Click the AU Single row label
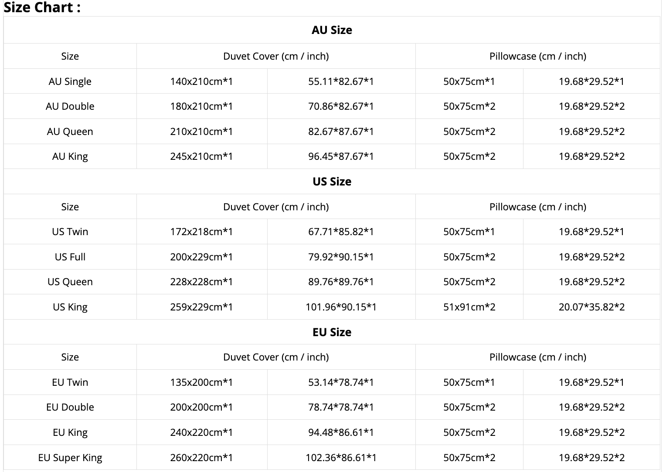 click(x=70, y=81)
